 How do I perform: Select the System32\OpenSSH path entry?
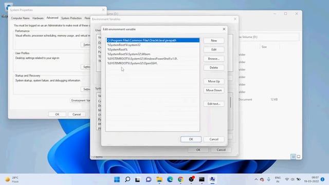click(153, 63)
